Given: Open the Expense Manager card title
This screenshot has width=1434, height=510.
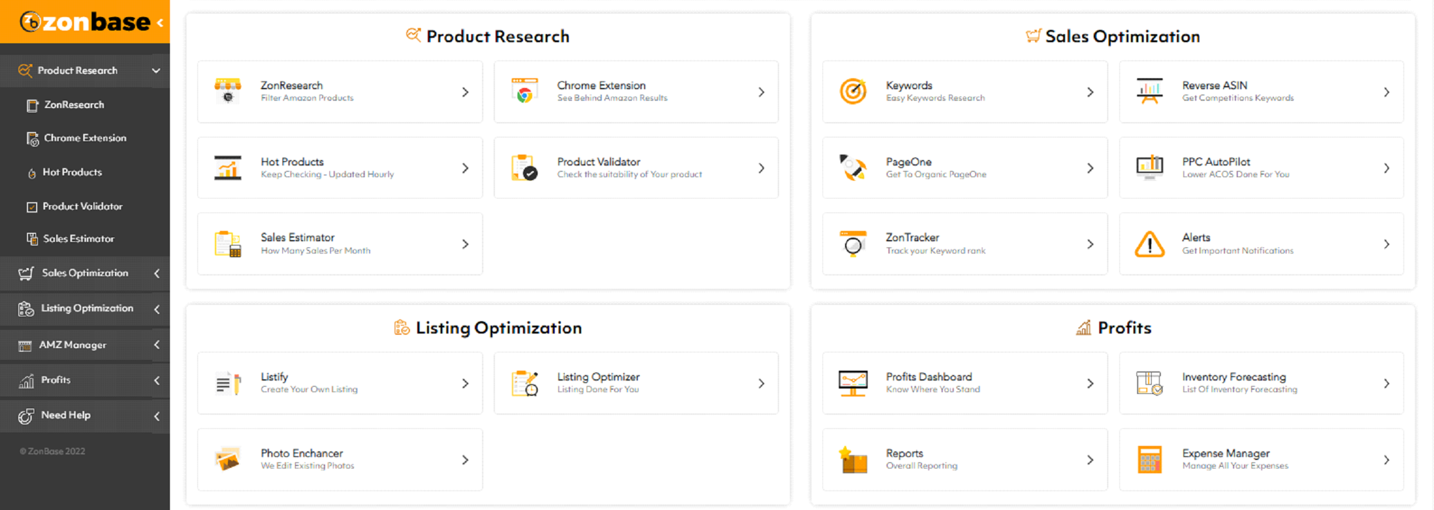Looking at the screenshot, I should (1226, 453).
